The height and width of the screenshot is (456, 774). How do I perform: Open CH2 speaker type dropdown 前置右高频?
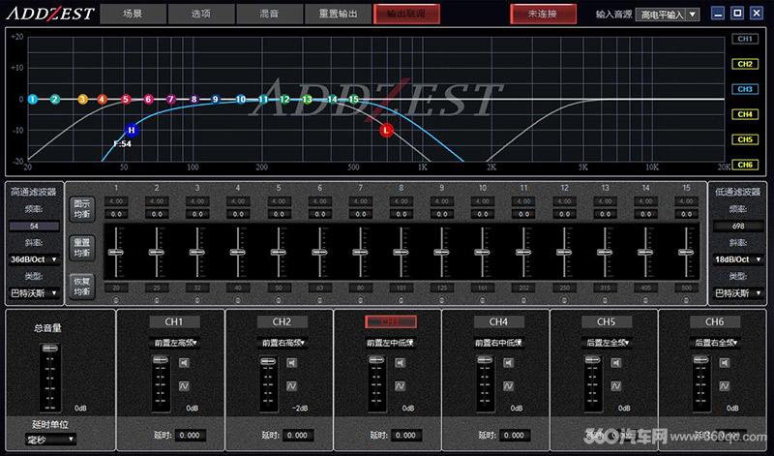coord(283,343)
